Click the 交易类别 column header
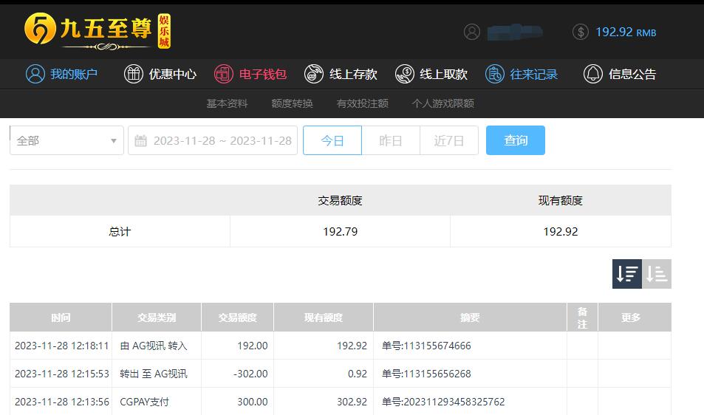 [157, 318]
